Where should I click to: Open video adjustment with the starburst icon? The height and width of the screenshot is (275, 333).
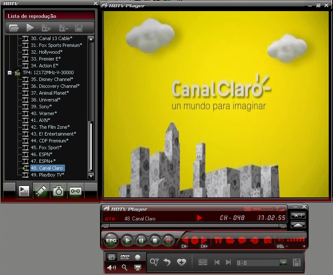pyautogui.click(x=138, y=257)
